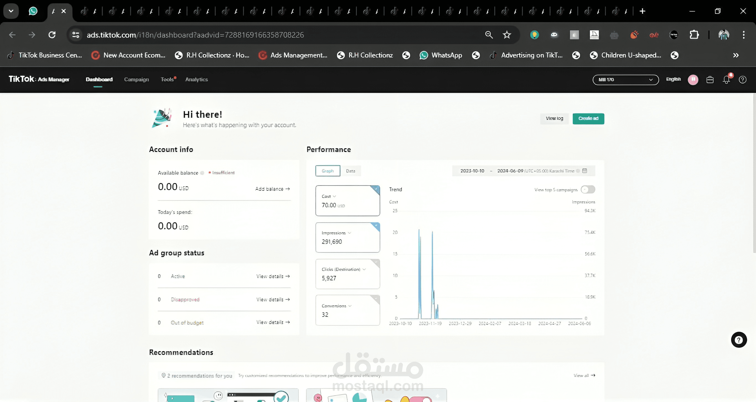Open the floating black help button
The height and width of the screenshot is (402, 756).
click(x=739, y=340)
